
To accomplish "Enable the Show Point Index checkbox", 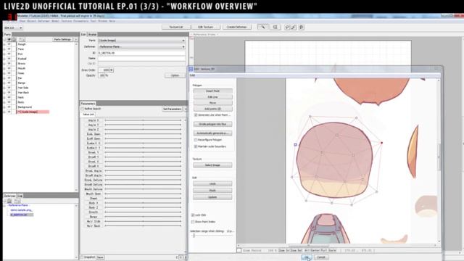I will (193, 222).
